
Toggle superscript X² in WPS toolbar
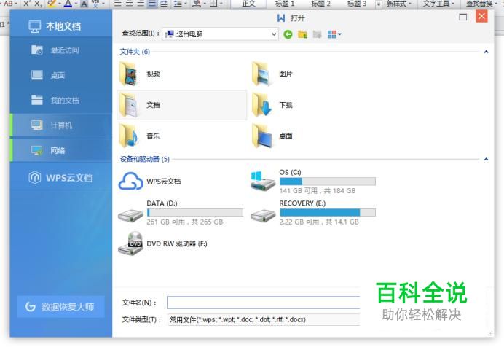[x=27, y=4]
